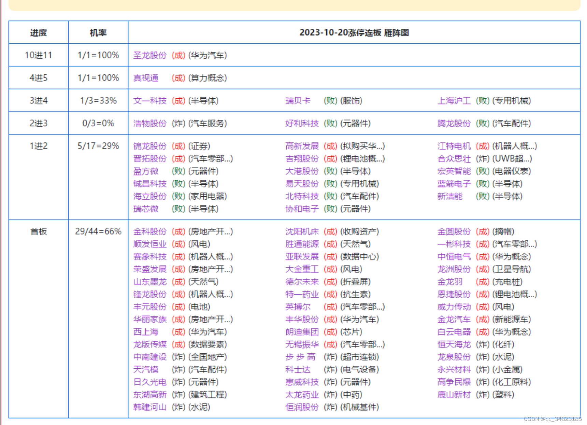Open the 真视通 stock link
The width and height of the screenshot is (587, 425).
point(146,78)
